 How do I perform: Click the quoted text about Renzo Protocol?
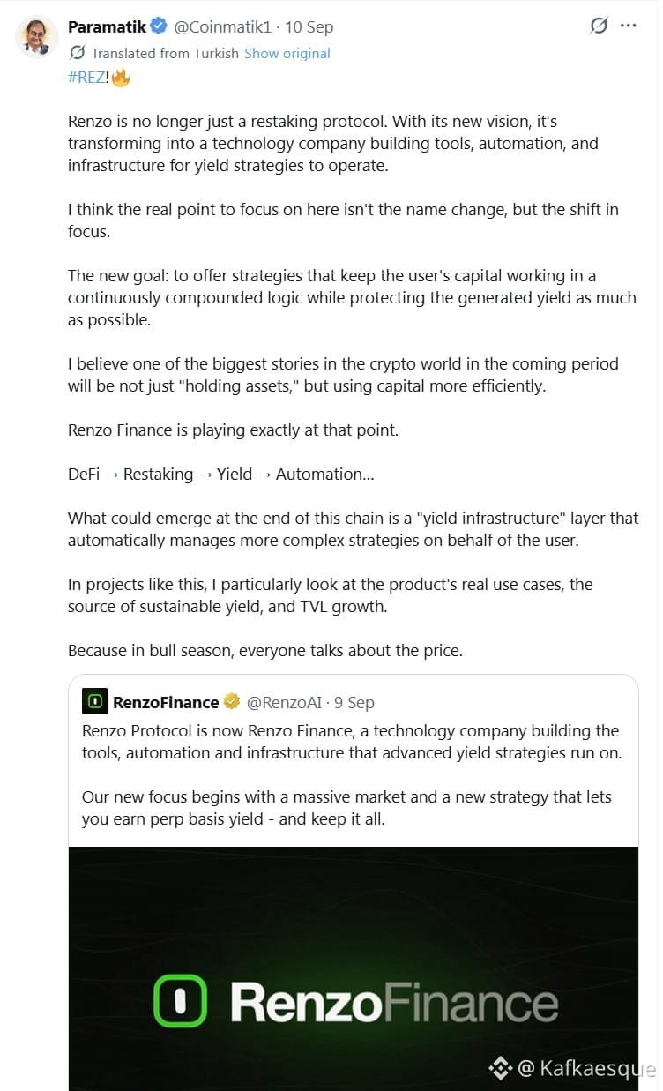pyautogui.click(x=351, y=741)
